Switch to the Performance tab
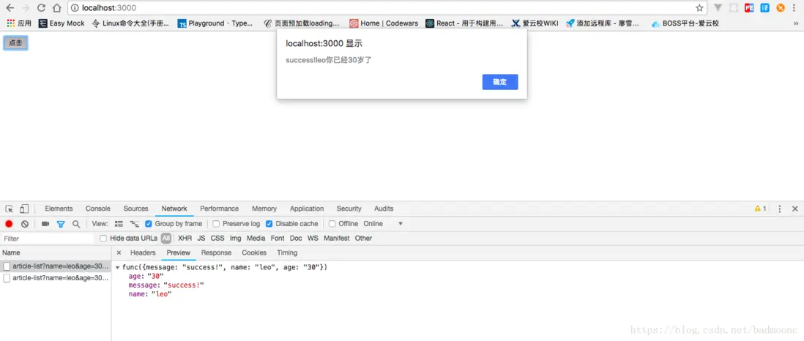This screenshot has width=804, height=341. (x=220, y=209)
